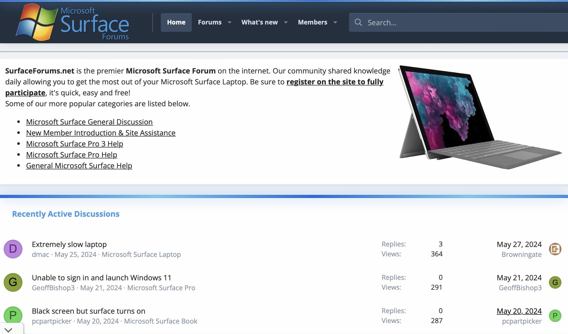Open Microsoft Surface Pro 3 Help link
The height and width of the screenshot is (334, 568).
coord(74,144)
